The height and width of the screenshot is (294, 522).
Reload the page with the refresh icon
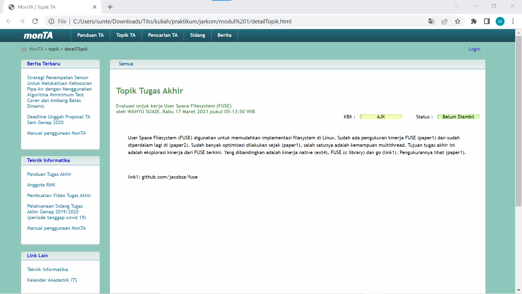[35, 21]
